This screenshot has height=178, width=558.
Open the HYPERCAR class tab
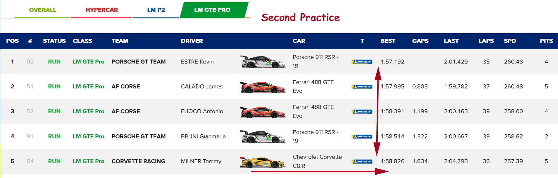[102, 10]
